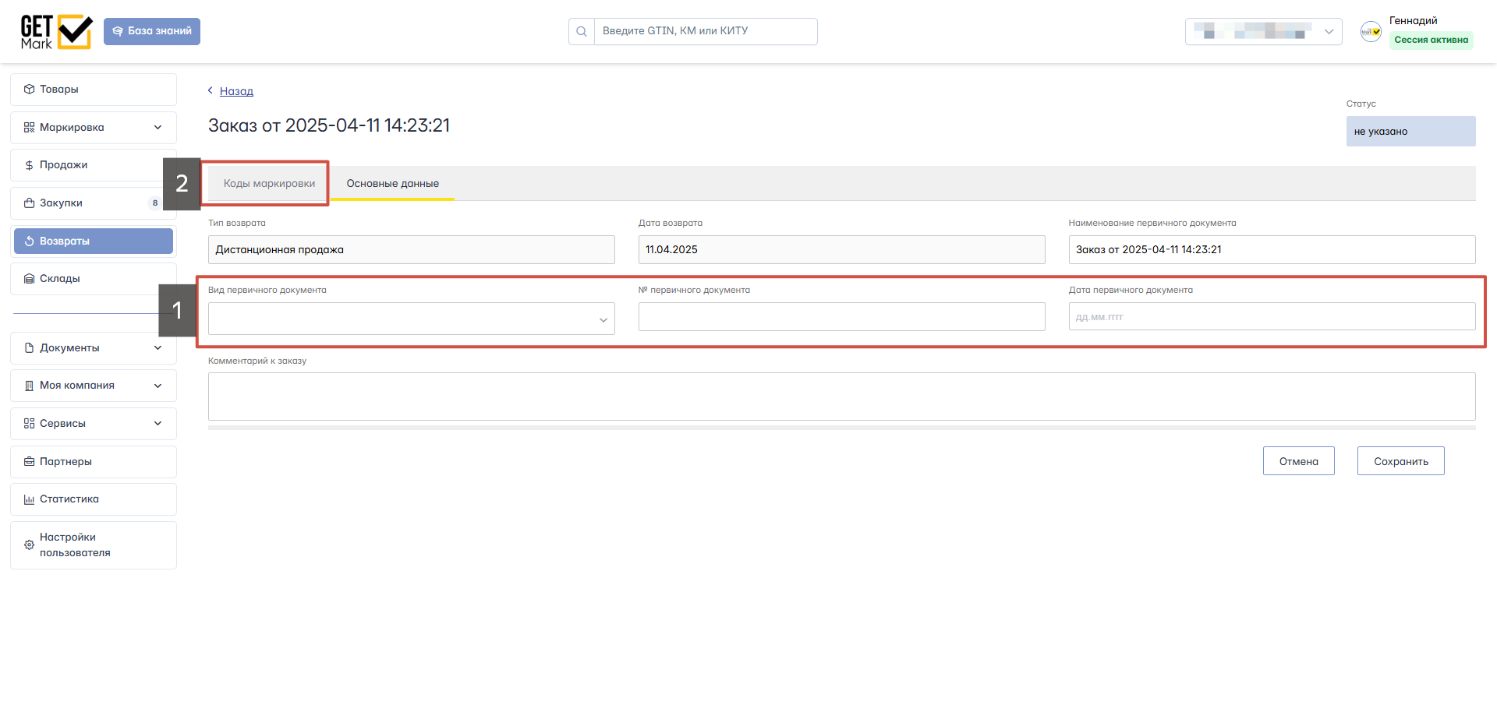Expand the Сервисы menu chevron

(x=157, y=424)
